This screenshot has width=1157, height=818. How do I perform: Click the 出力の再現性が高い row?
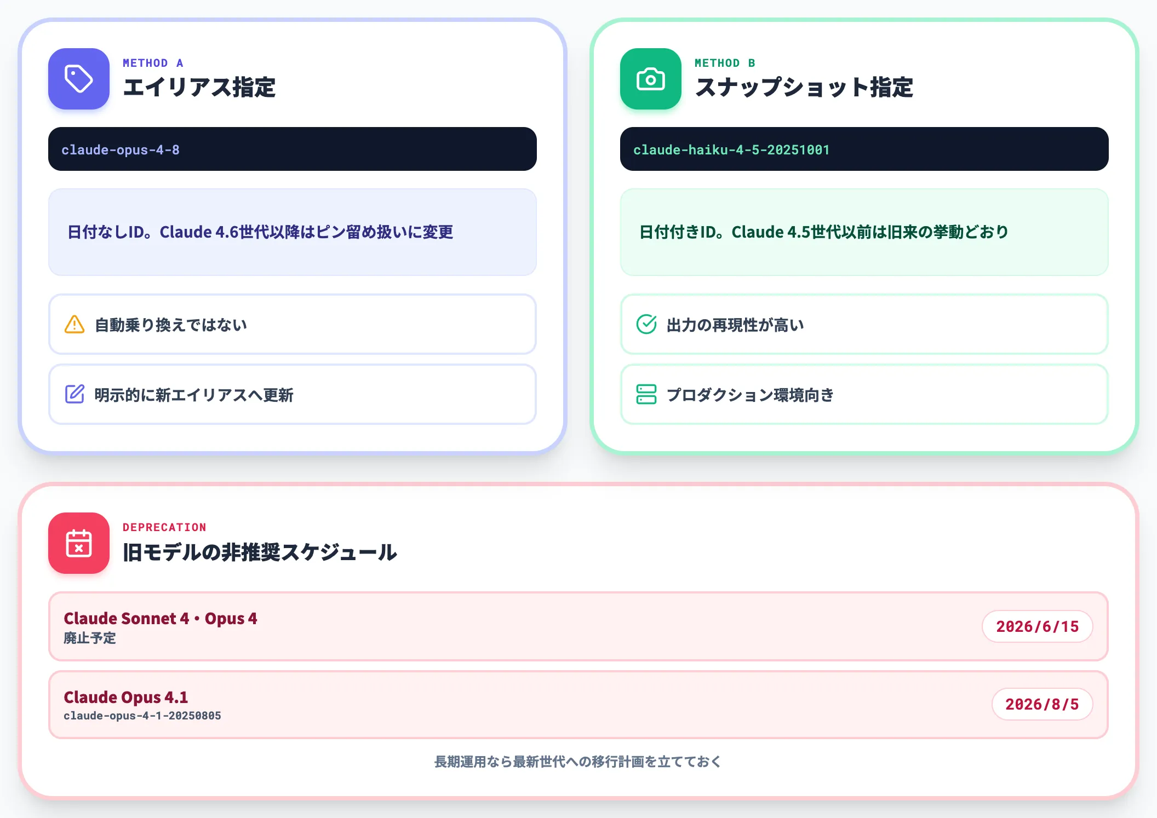(864, 324)
